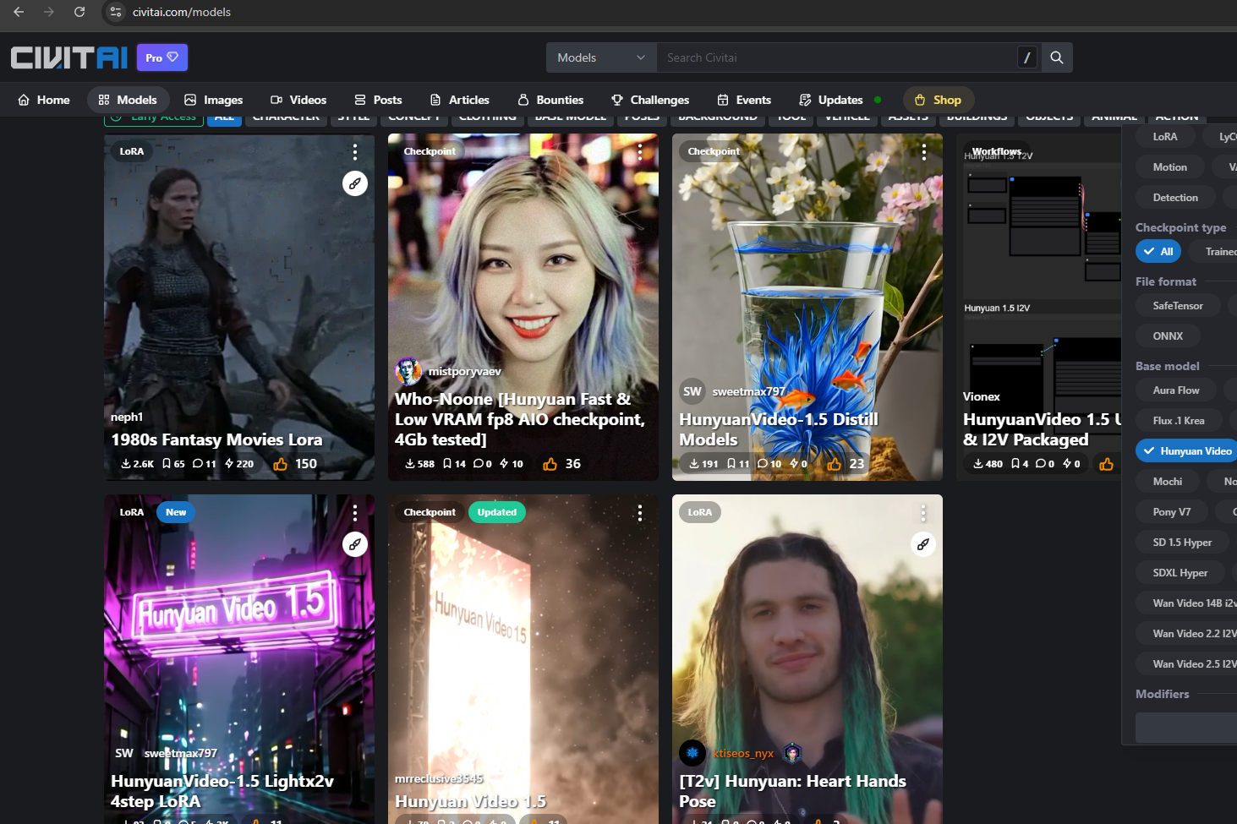Viewport: 1237px width, 824px height.
Task: View site information icon beside the URL
Action: click(x=116, y=12)
